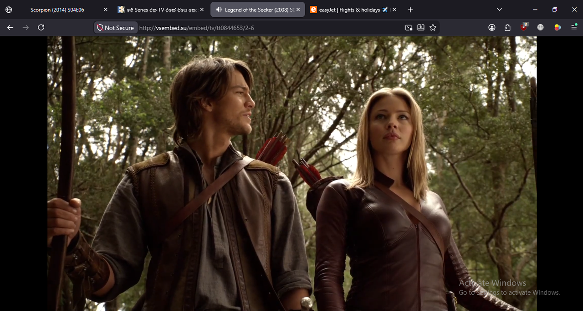Switch to the easyJet Flights & holidays tab
Image resolution: width=583 pixels, height=311 pixels.
point(353,10)
